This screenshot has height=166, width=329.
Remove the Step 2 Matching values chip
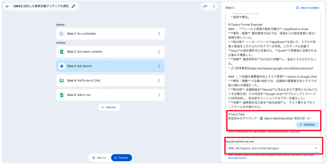point(308,119)
